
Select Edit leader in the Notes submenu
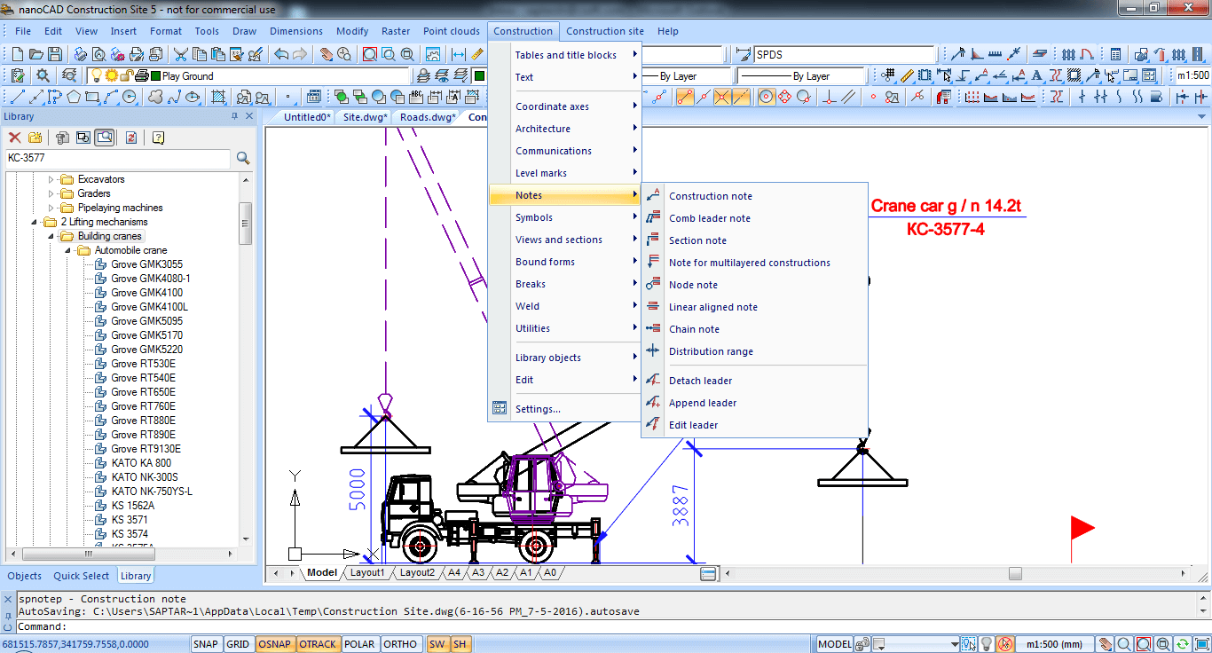(694, 425)
